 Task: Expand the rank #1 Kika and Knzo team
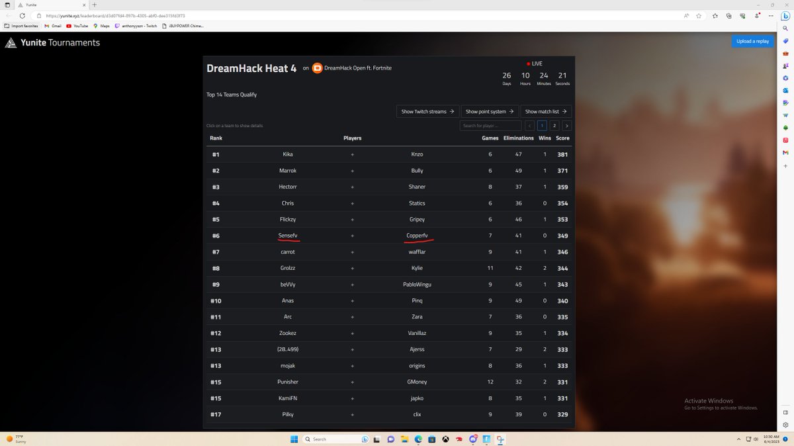389,154
